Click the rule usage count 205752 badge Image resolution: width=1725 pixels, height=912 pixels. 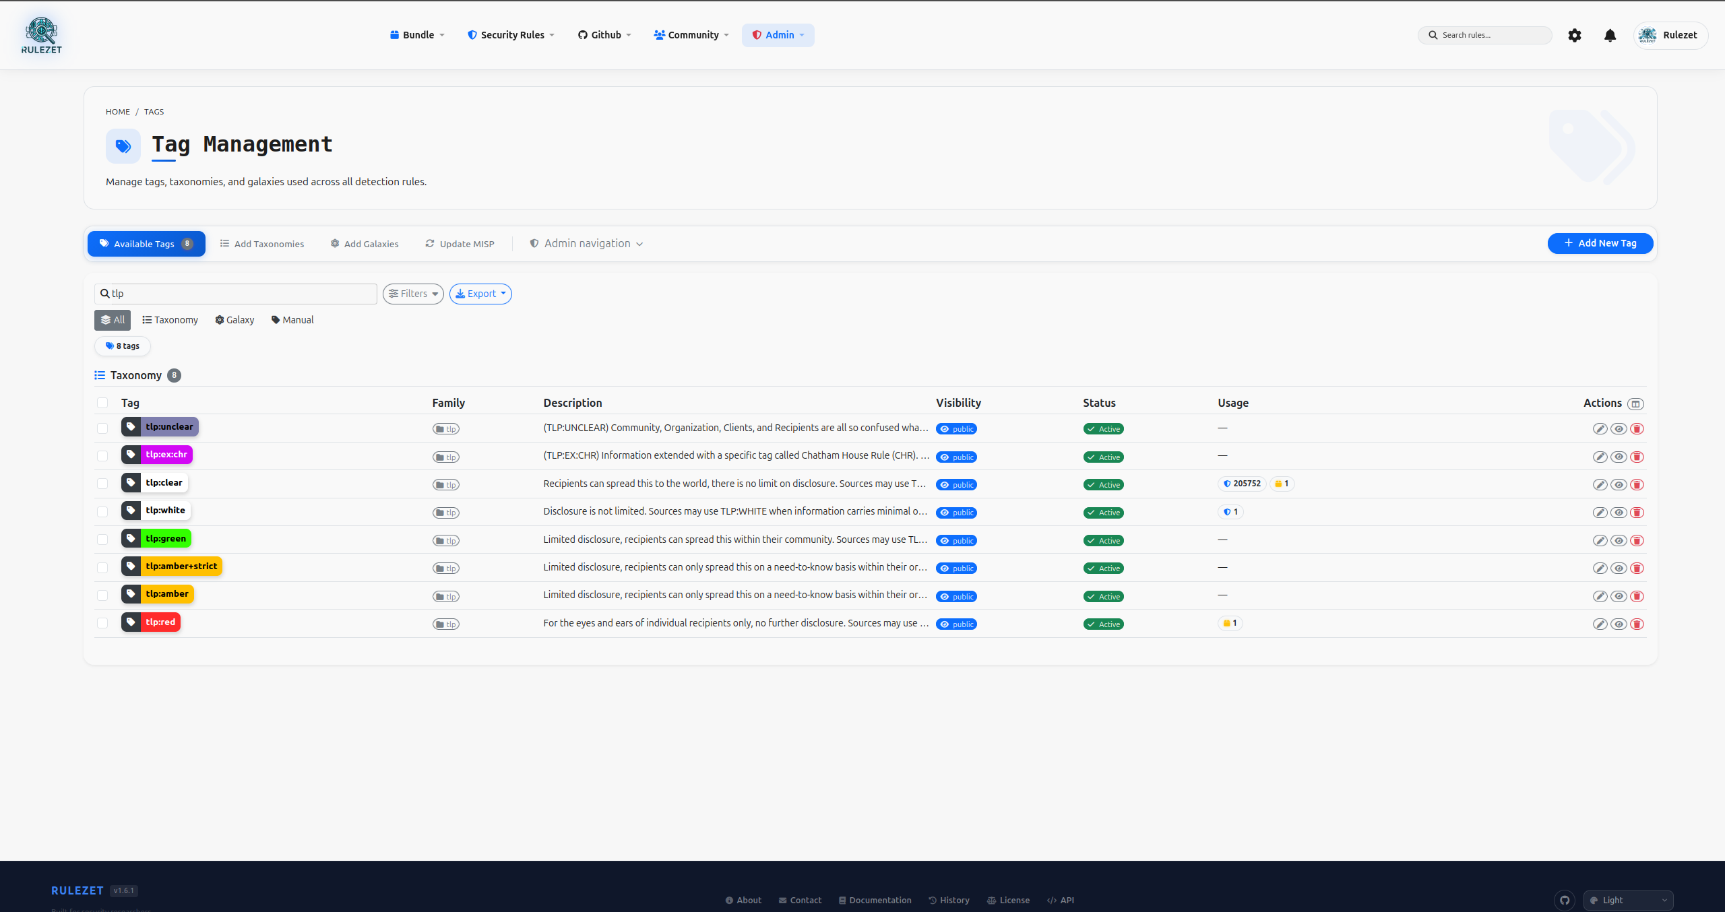1242,484
